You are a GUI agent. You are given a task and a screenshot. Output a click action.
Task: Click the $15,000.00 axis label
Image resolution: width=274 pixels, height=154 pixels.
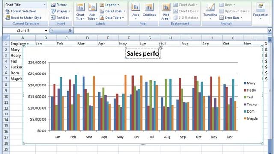click(37, 97)
